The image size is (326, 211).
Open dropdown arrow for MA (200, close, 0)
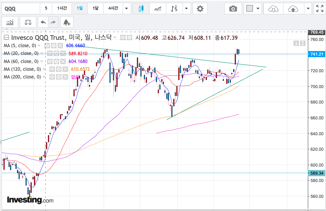point(44,77)
